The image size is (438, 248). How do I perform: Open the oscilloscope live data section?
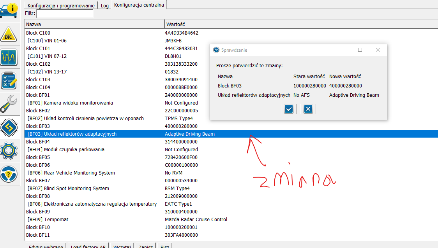(x=9, y=58)
